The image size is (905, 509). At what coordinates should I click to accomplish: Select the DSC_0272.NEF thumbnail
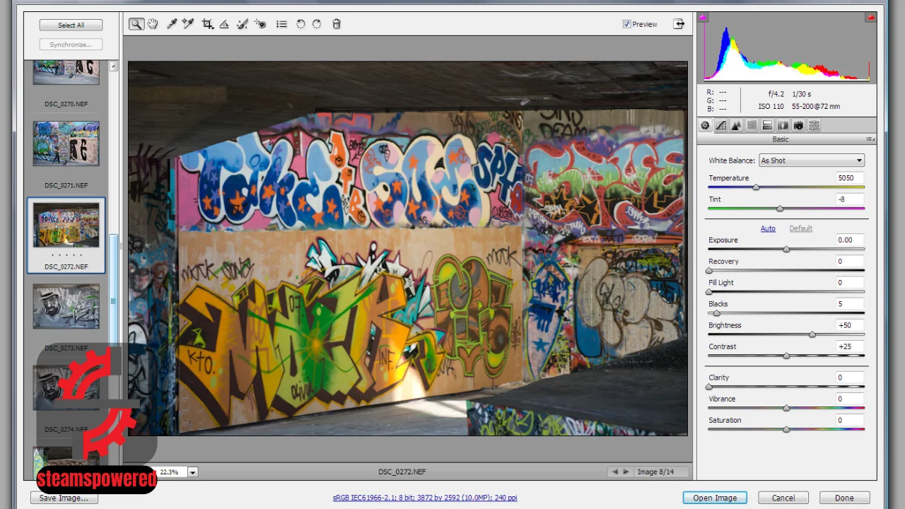(66, 225)
